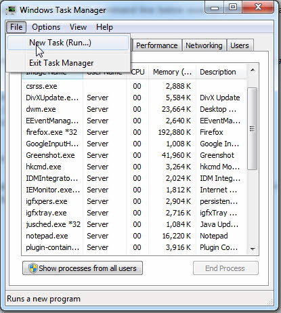Select the firefox.exe *32 process row
Viewport: 281px width, 313px height.
point(135,132)
